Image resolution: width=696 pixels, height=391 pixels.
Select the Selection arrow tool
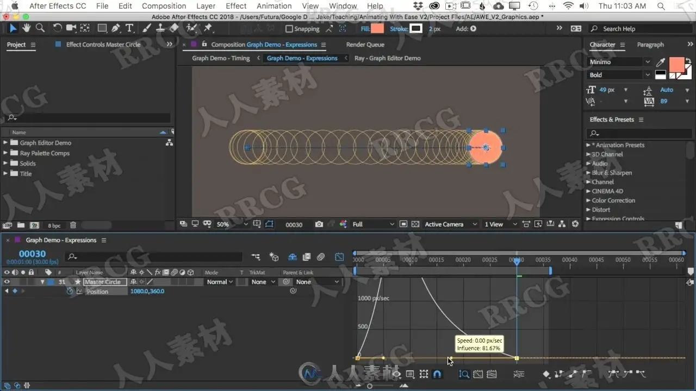pyautogui.click(x=14, y=28)
